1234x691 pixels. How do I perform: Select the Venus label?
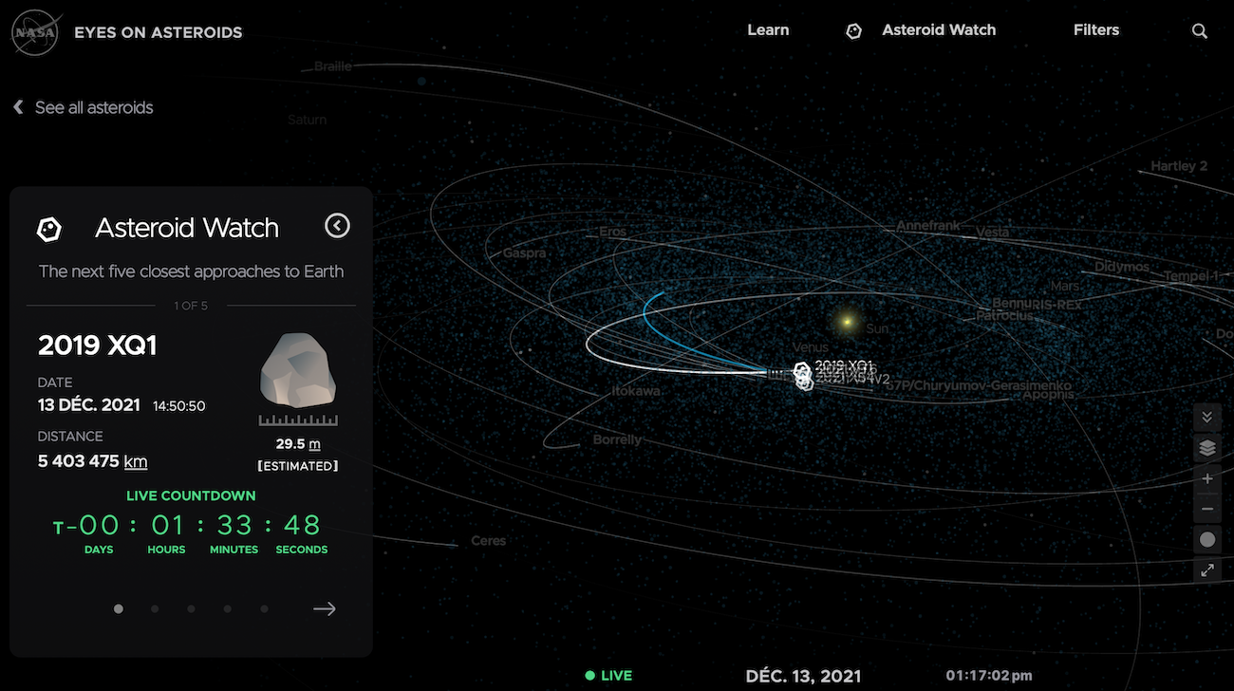tap(811, 348)
